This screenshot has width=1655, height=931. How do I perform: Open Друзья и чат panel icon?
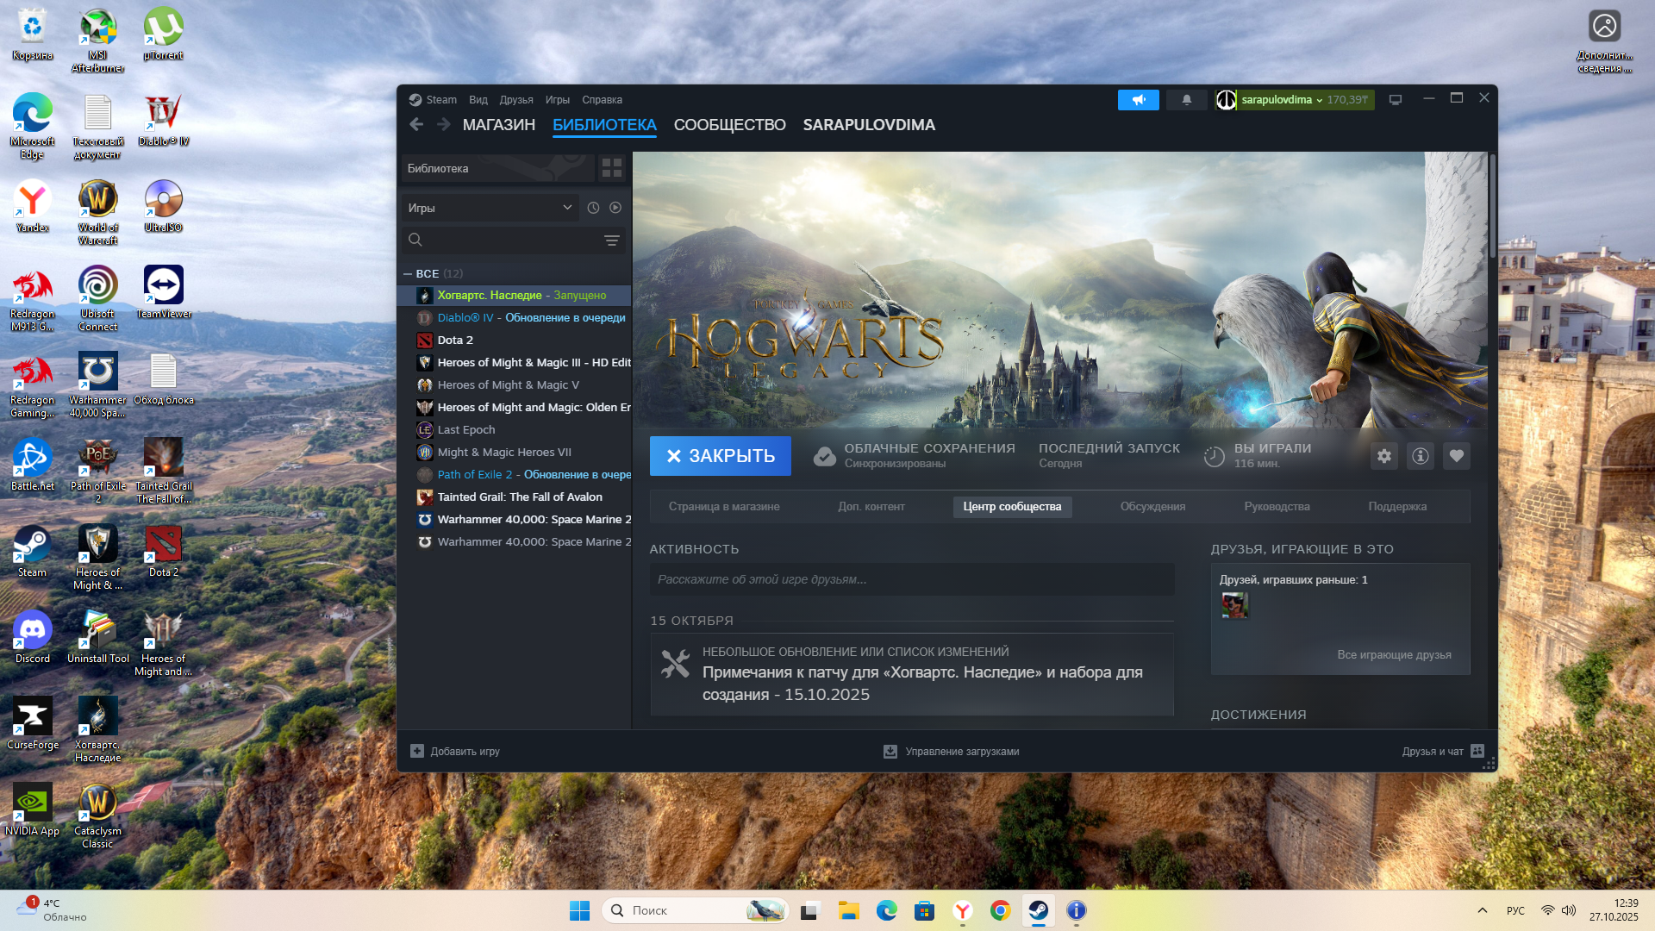tap(1477, 751)
